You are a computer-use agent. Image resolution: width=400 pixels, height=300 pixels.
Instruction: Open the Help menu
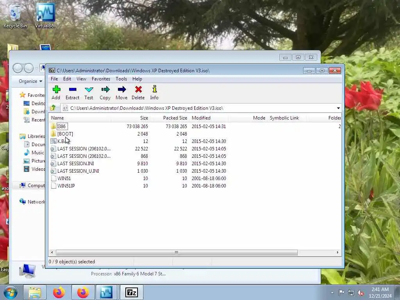137,79
